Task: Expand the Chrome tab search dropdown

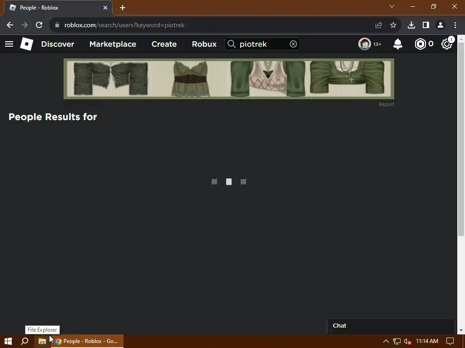Action: [x=392, y=6]
